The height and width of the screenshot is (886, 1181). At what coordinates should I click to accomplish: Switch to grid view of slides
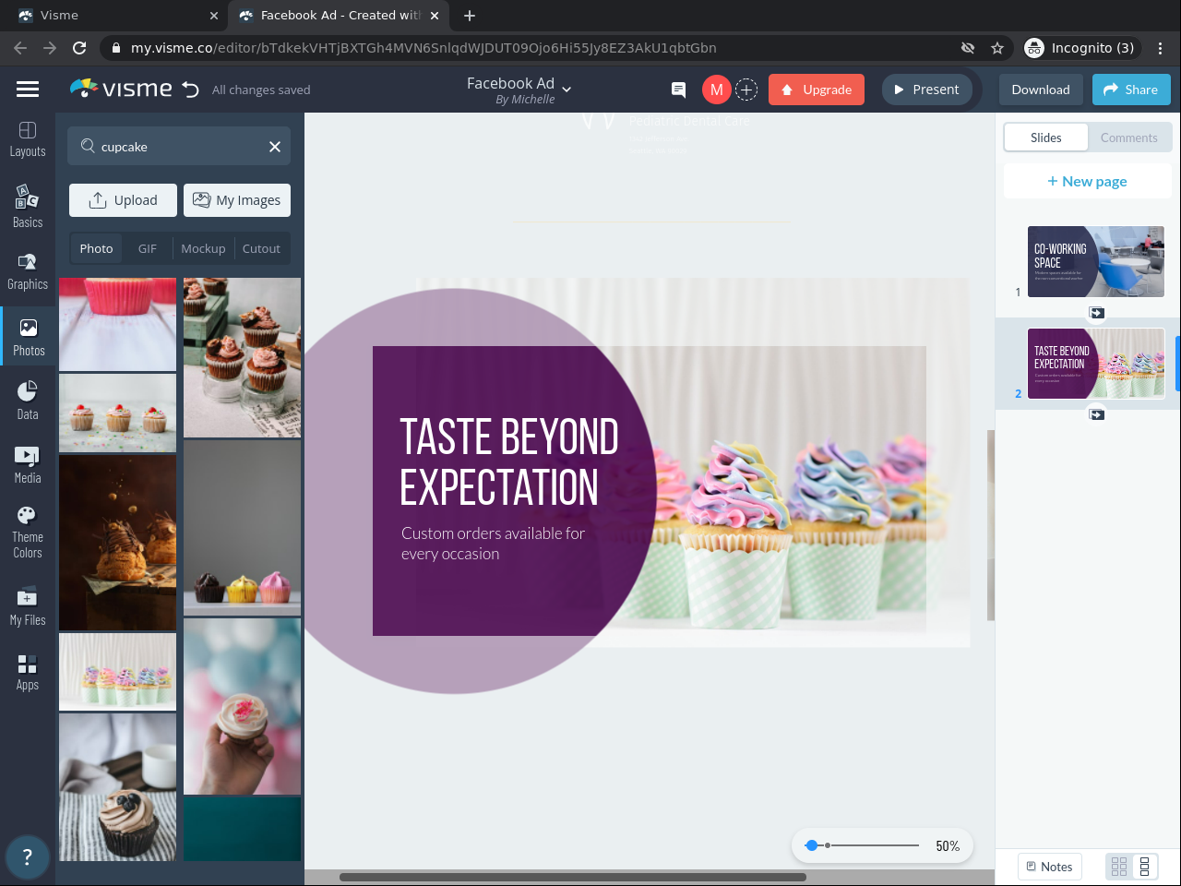click(1119, 867)
